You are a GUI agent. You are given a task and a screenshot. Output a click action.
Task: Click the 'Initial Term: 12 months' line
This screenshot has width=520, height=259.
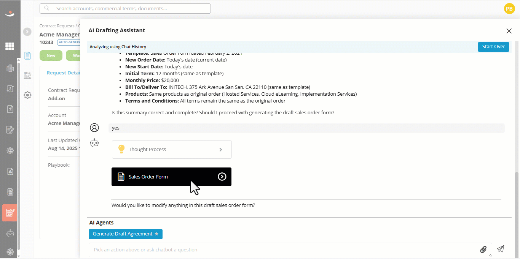click(174, 74)
